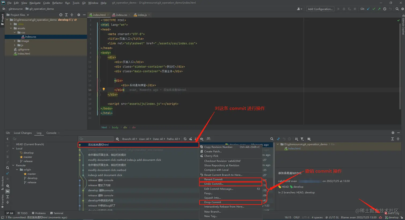This screenshot has width=405, height=220.
Task: Toggle the eye view options in log toolbar
Action: [202, 139]
